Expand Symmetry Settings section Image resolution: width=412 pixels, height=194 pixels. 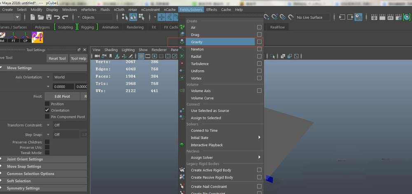tap(43, 188)
